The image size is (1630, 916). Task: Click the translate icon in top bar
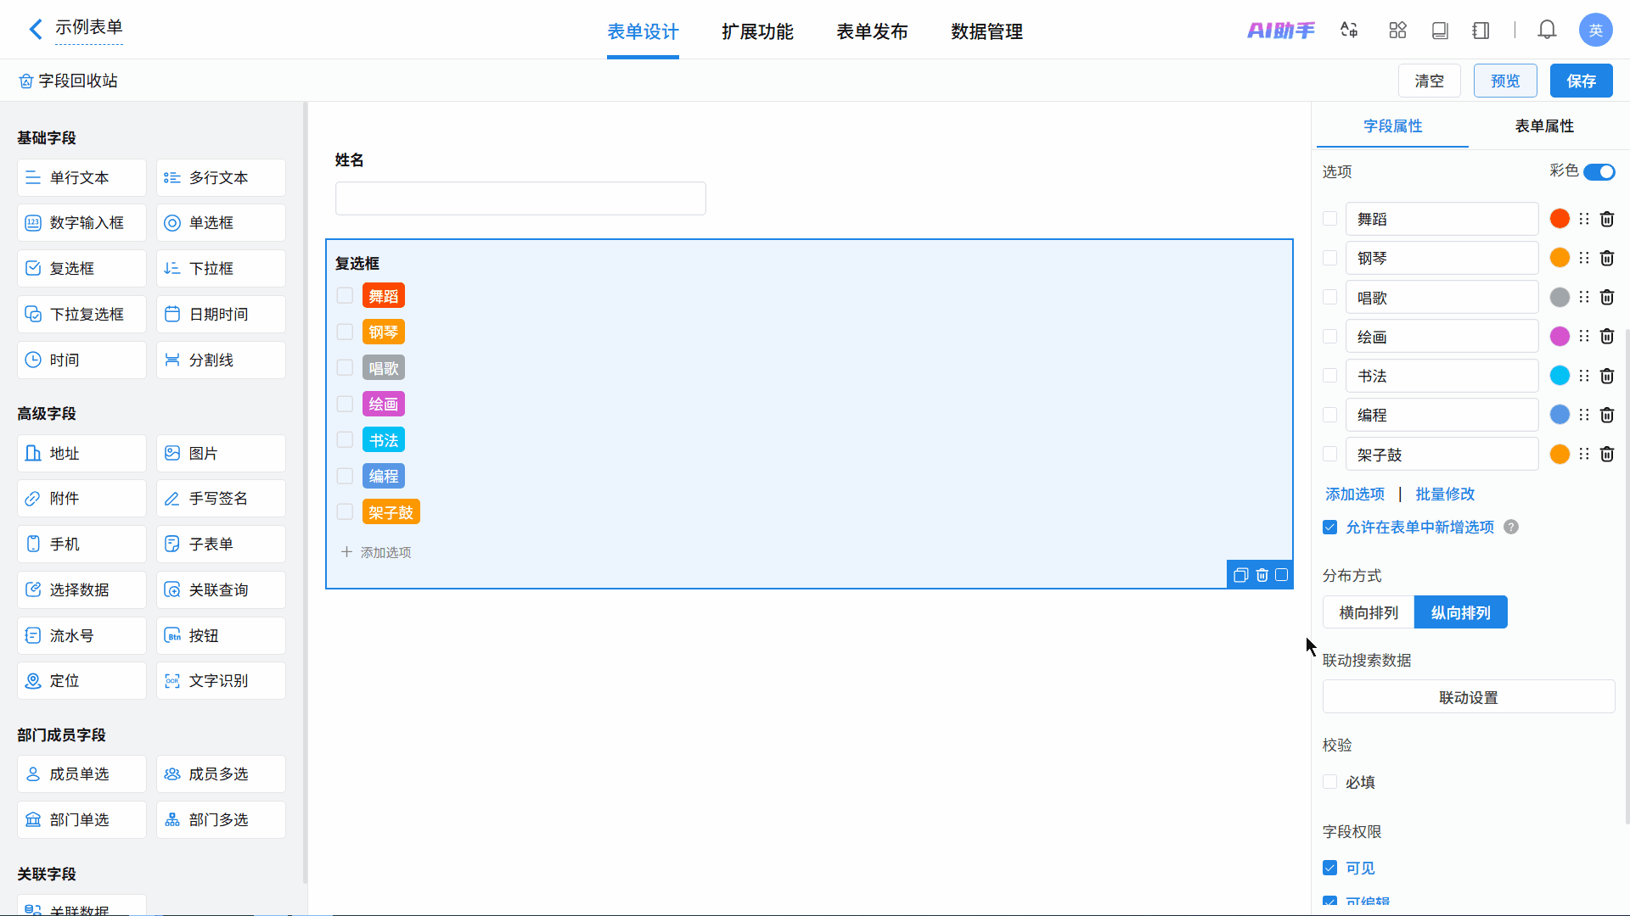[1349, 31]
